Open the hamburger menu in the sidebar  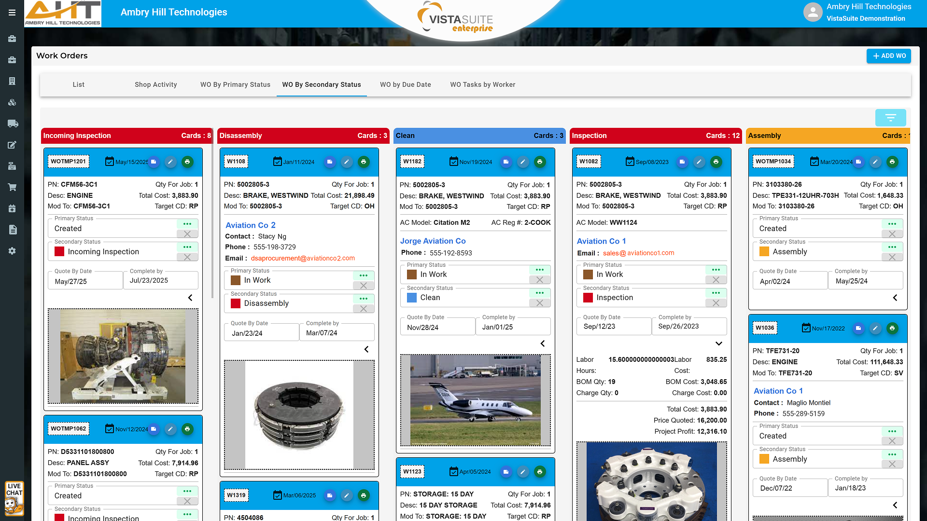(x=12, y=13)
